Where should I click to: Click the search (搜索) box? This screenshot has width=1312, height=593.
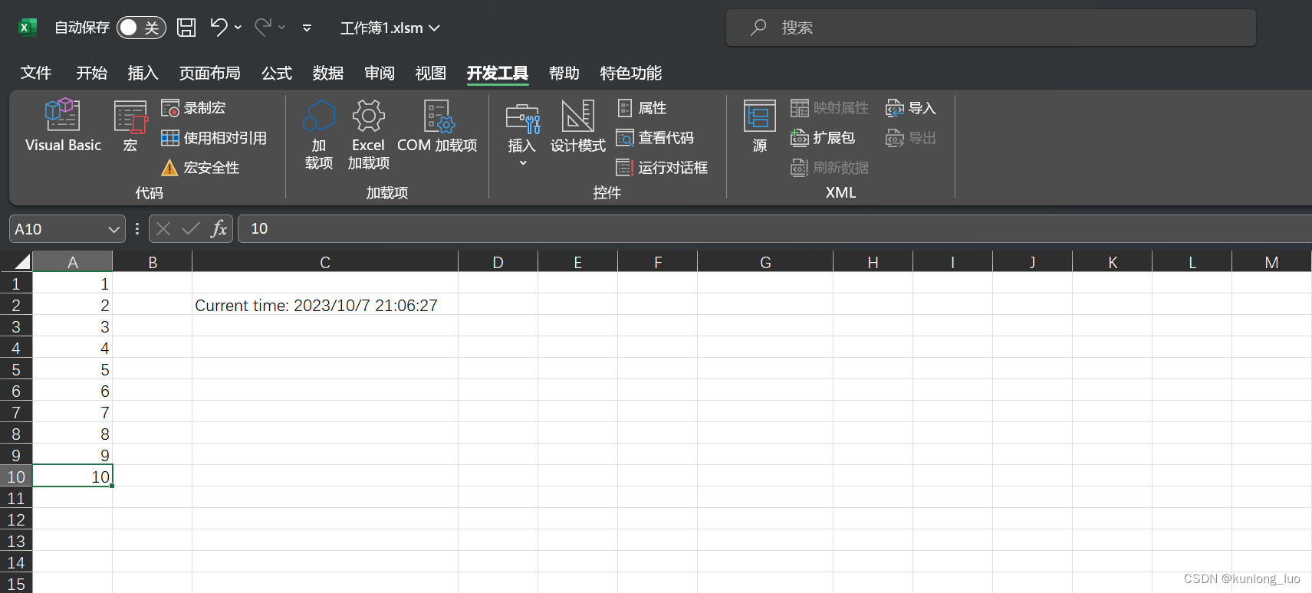tap(991, 28)
